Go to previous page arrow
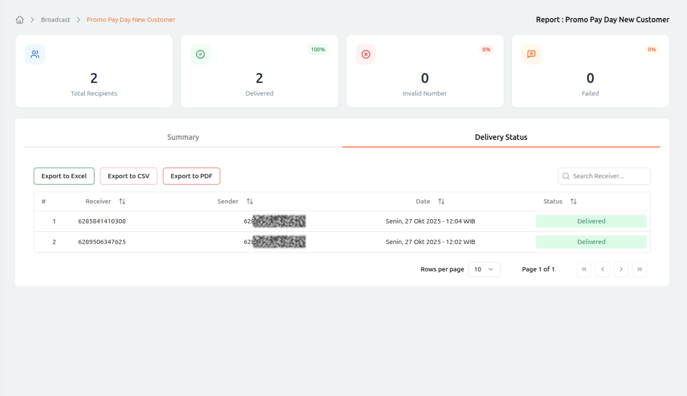The image size is (687, 396). tap(602, 269)
